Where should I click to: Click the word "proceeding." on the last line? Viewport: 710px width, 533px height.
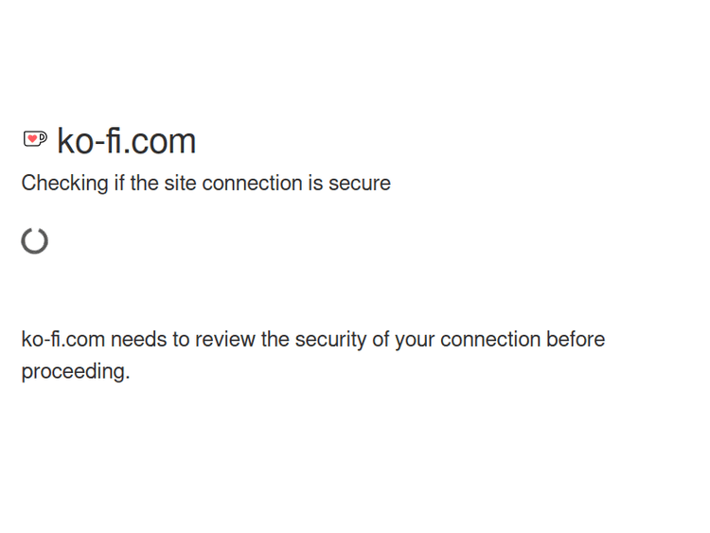pyautogui.click(x=75, y=371)
